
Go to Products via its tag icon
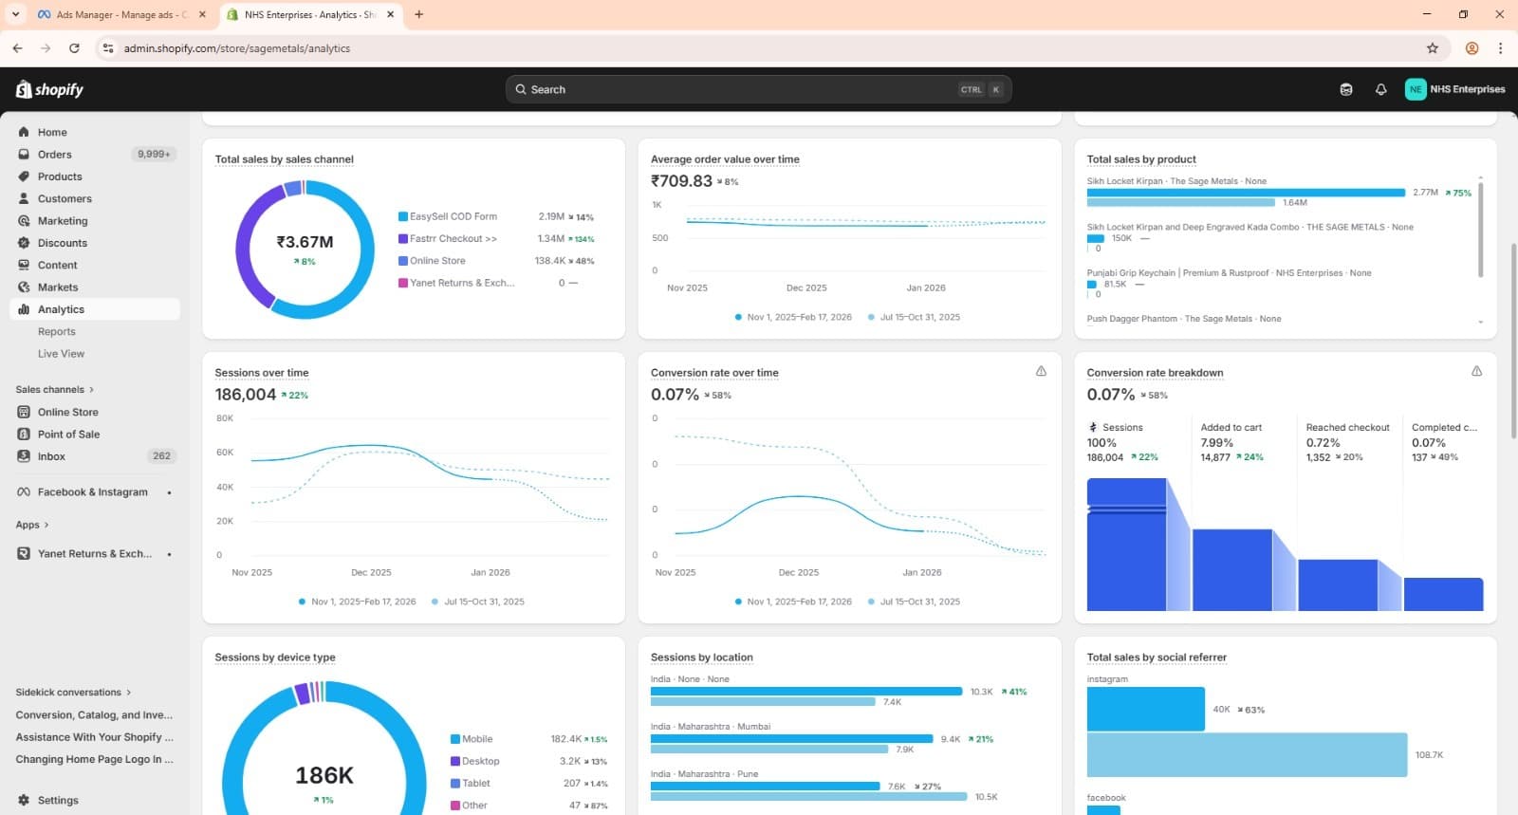coord(24,176)
